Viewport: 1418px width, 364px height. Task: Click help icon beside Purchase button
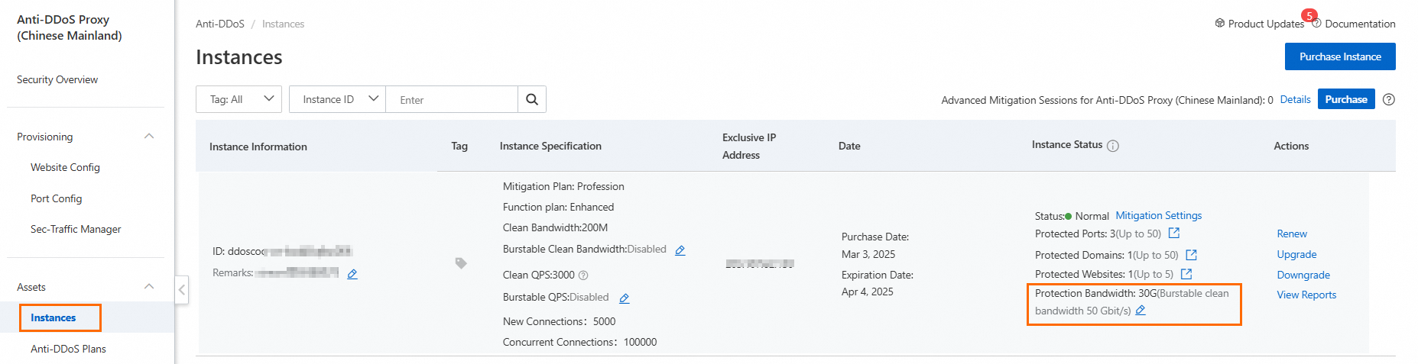(x=1389, y=99)
